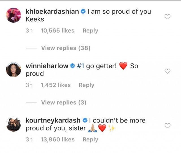Click winnieharlow's verified badge

[72, 66]
